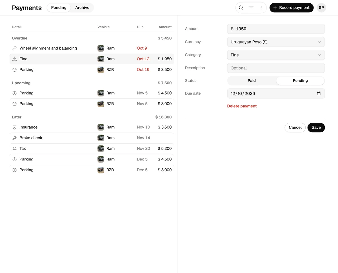
Task: Select the Brake check label
Action: [x=31, y=138]
